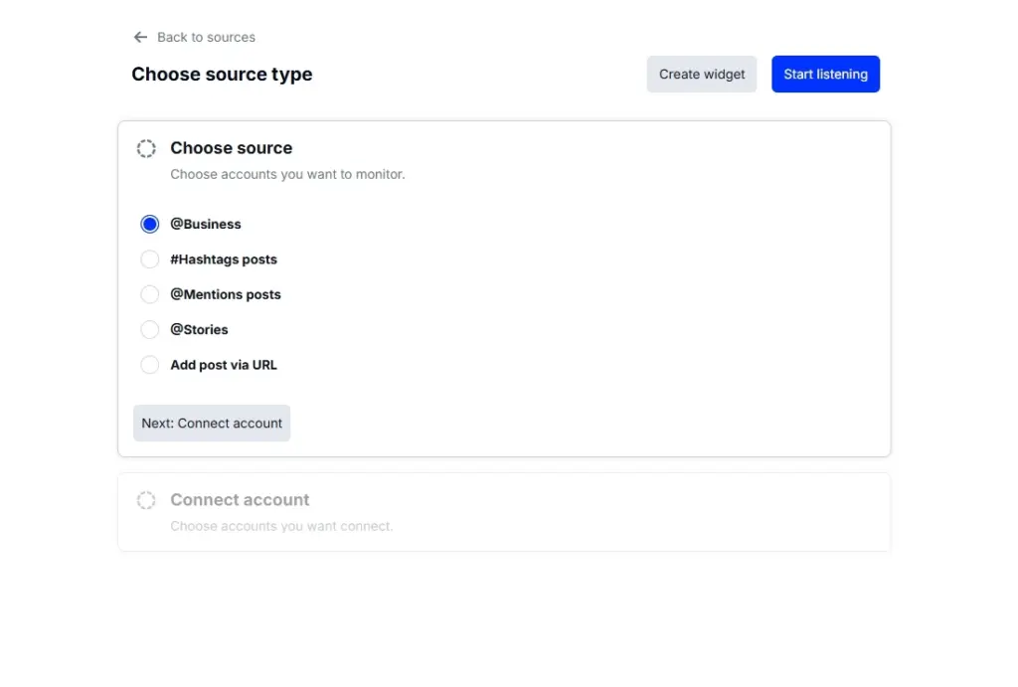Click the monitor accounts description text
Viewport: 1018px width, 687px height.
click(x=287, y=173)
